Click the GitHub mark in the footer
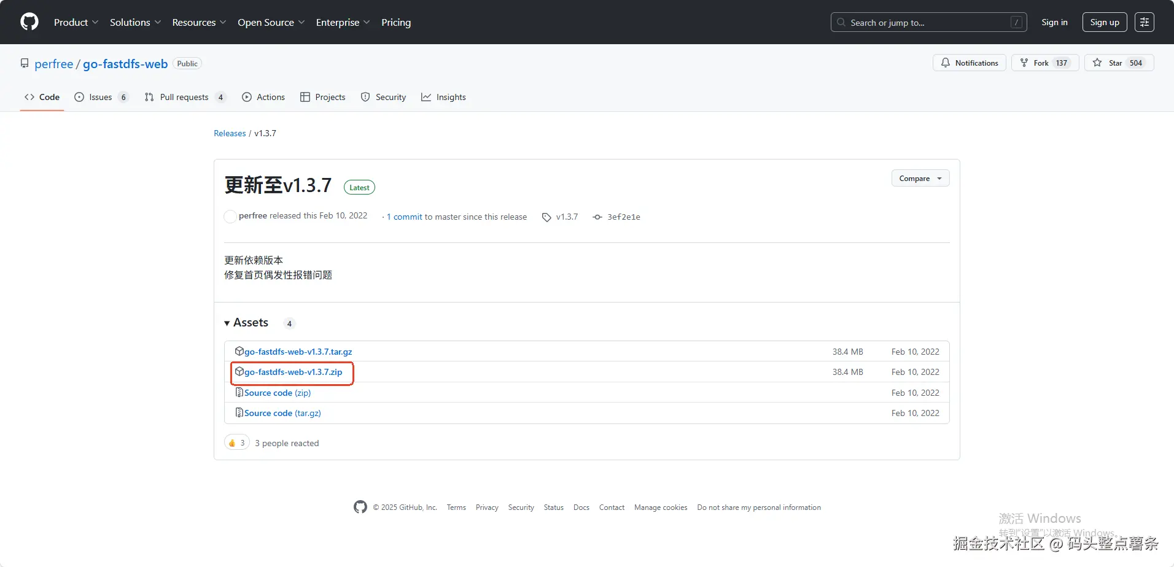 click(x=360, y=507)
